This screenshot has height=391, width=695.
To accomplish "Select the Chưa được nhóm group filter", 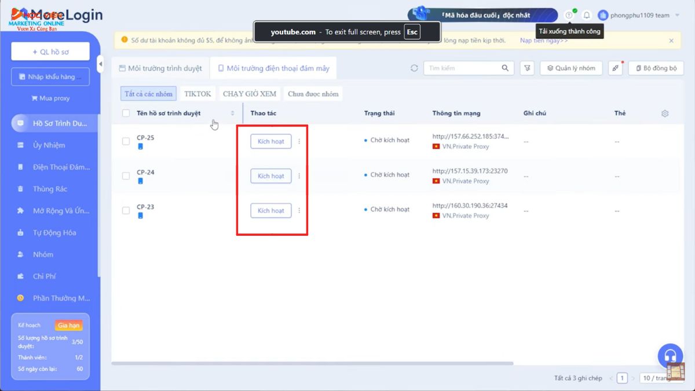I will pyautogui.click(x=313, y=94).
